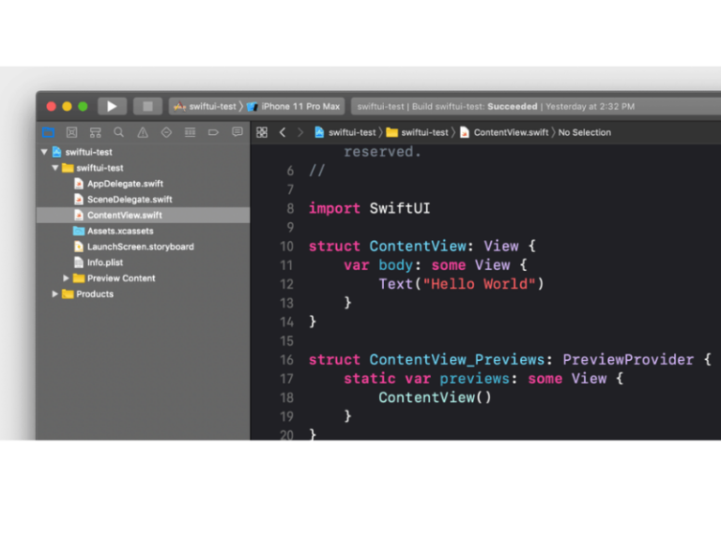Image resolution: width=721 pixels, height=540 pixels.
Task: Switch to the Test navigator
Action: coord(166,132)
